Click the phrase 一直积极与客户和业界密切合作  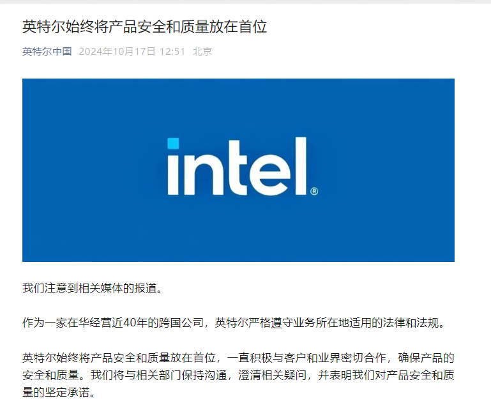[x=317, y=358]
